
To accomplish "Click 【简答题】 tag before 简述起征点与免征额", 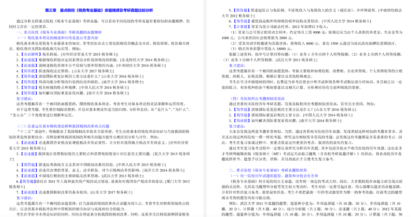I will [242, 10].
